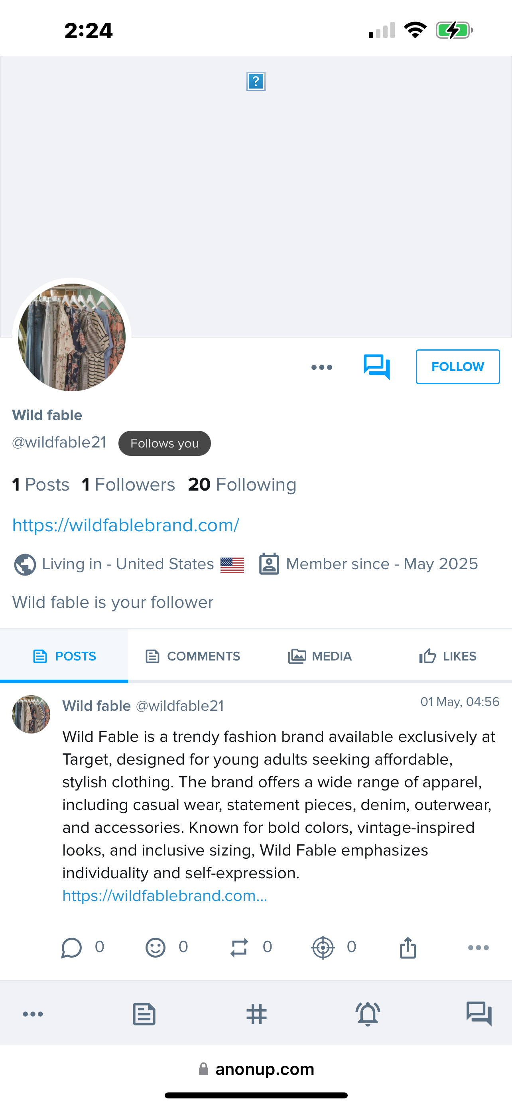Tap the Wild fable profile picture

(x=71, y=337)
